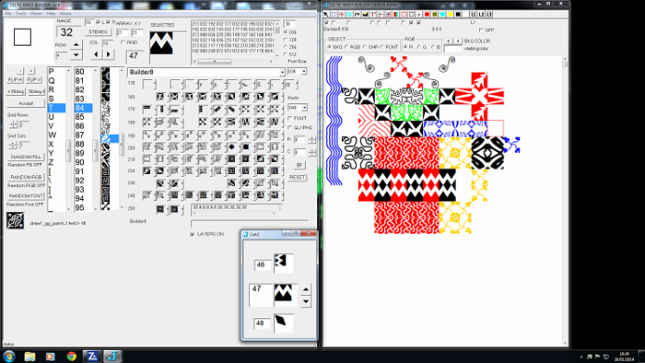Click the STEREO button
The width and height of the screenshot is (645, 363).
[99, 32]
